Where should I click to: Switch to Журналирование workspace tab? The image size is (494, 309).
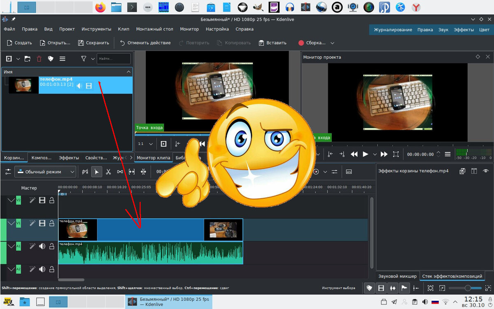click(x=393, y=30)
